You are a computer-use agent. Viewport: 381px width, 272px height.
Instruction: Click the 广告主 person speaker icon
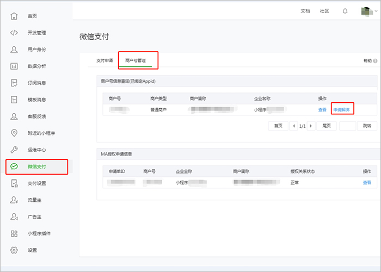click(x=14, y=217)
